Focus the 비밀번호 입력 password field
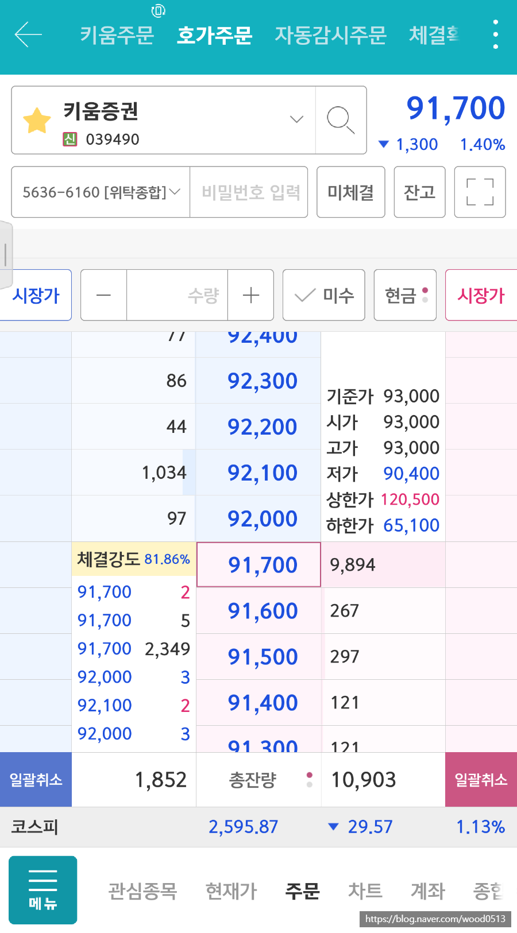This screenshot has height=933, width=517. click(x=249, y=192)
